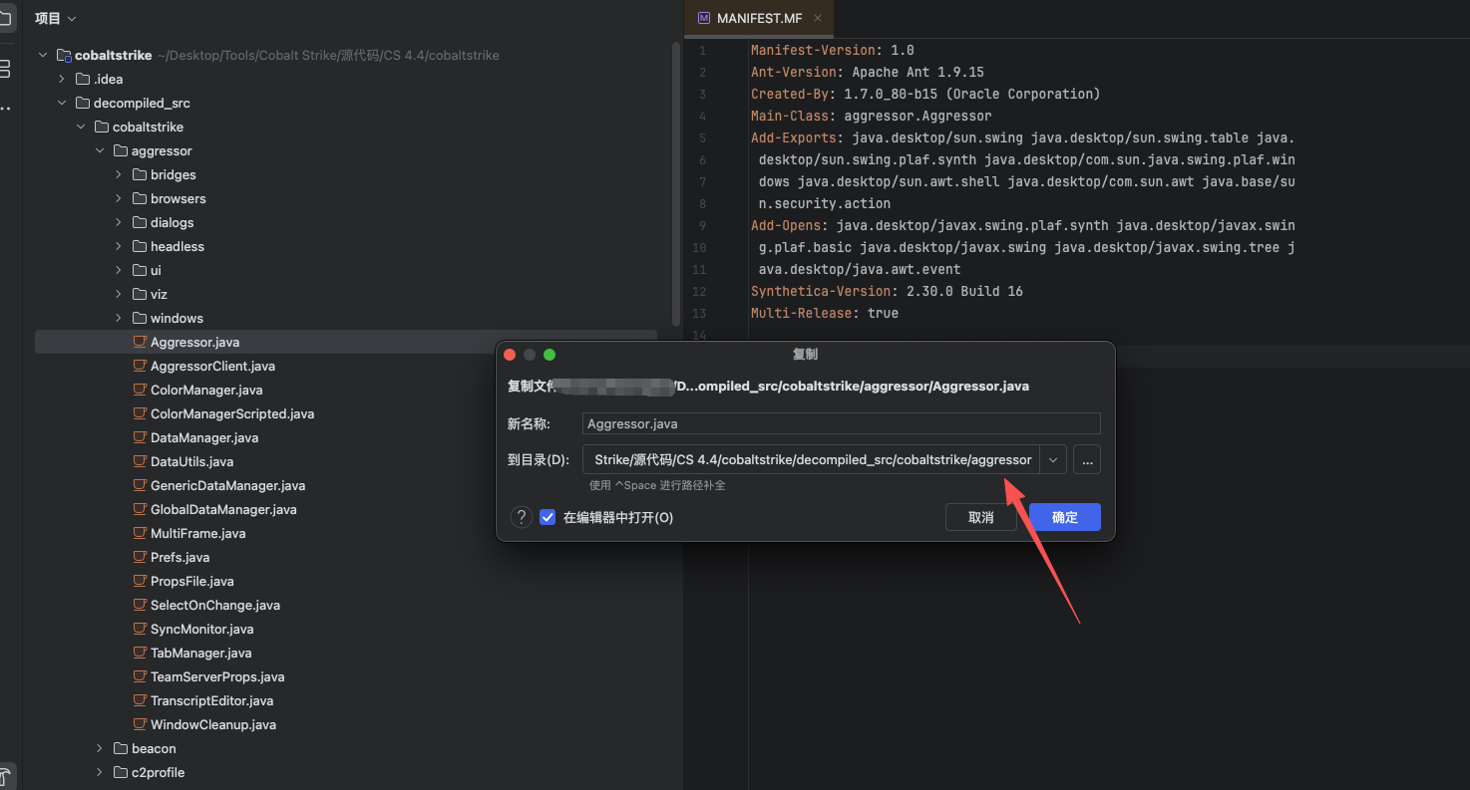The height and width of the screenshot is (790, 1470).
Task: Expand the c2profile folder
Action: [x=100, y=772]
